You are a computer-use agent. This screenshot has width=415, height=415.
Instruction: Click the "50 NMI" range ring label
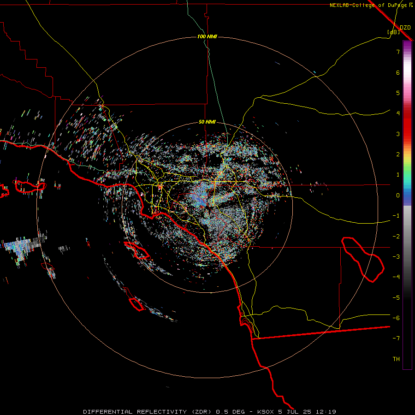pyautogui.click(x=207, y=122)
